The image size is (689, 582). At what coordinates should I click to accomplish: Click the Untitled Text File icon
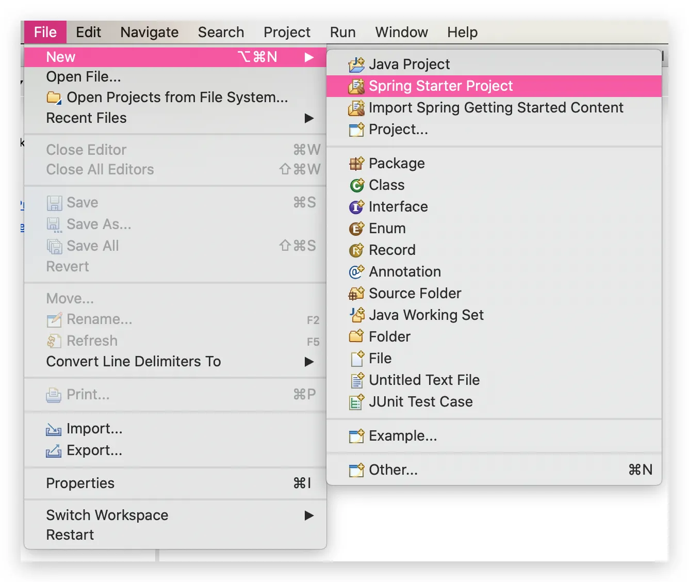click(x=356, y=380)
